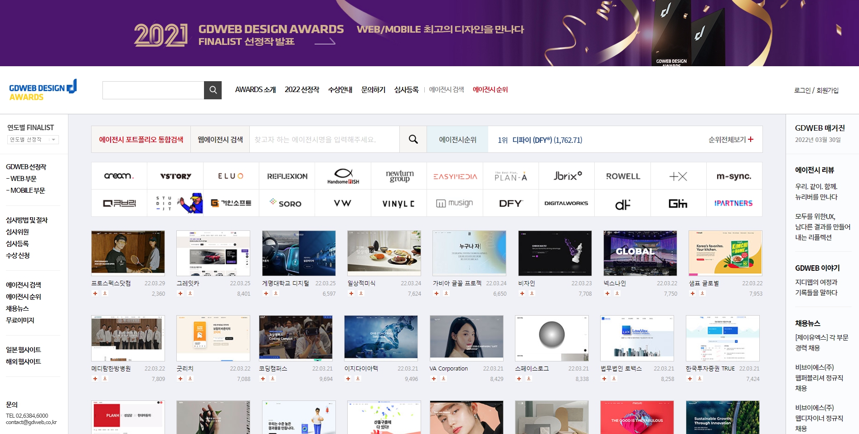
Task: Open 에이전시 순위 in top menu
Action: point(490,90)
